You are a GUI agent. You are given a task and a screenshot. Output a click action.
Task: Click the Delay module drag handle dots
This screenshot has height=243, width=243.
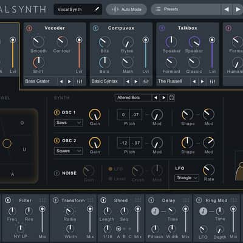[186, 200]
